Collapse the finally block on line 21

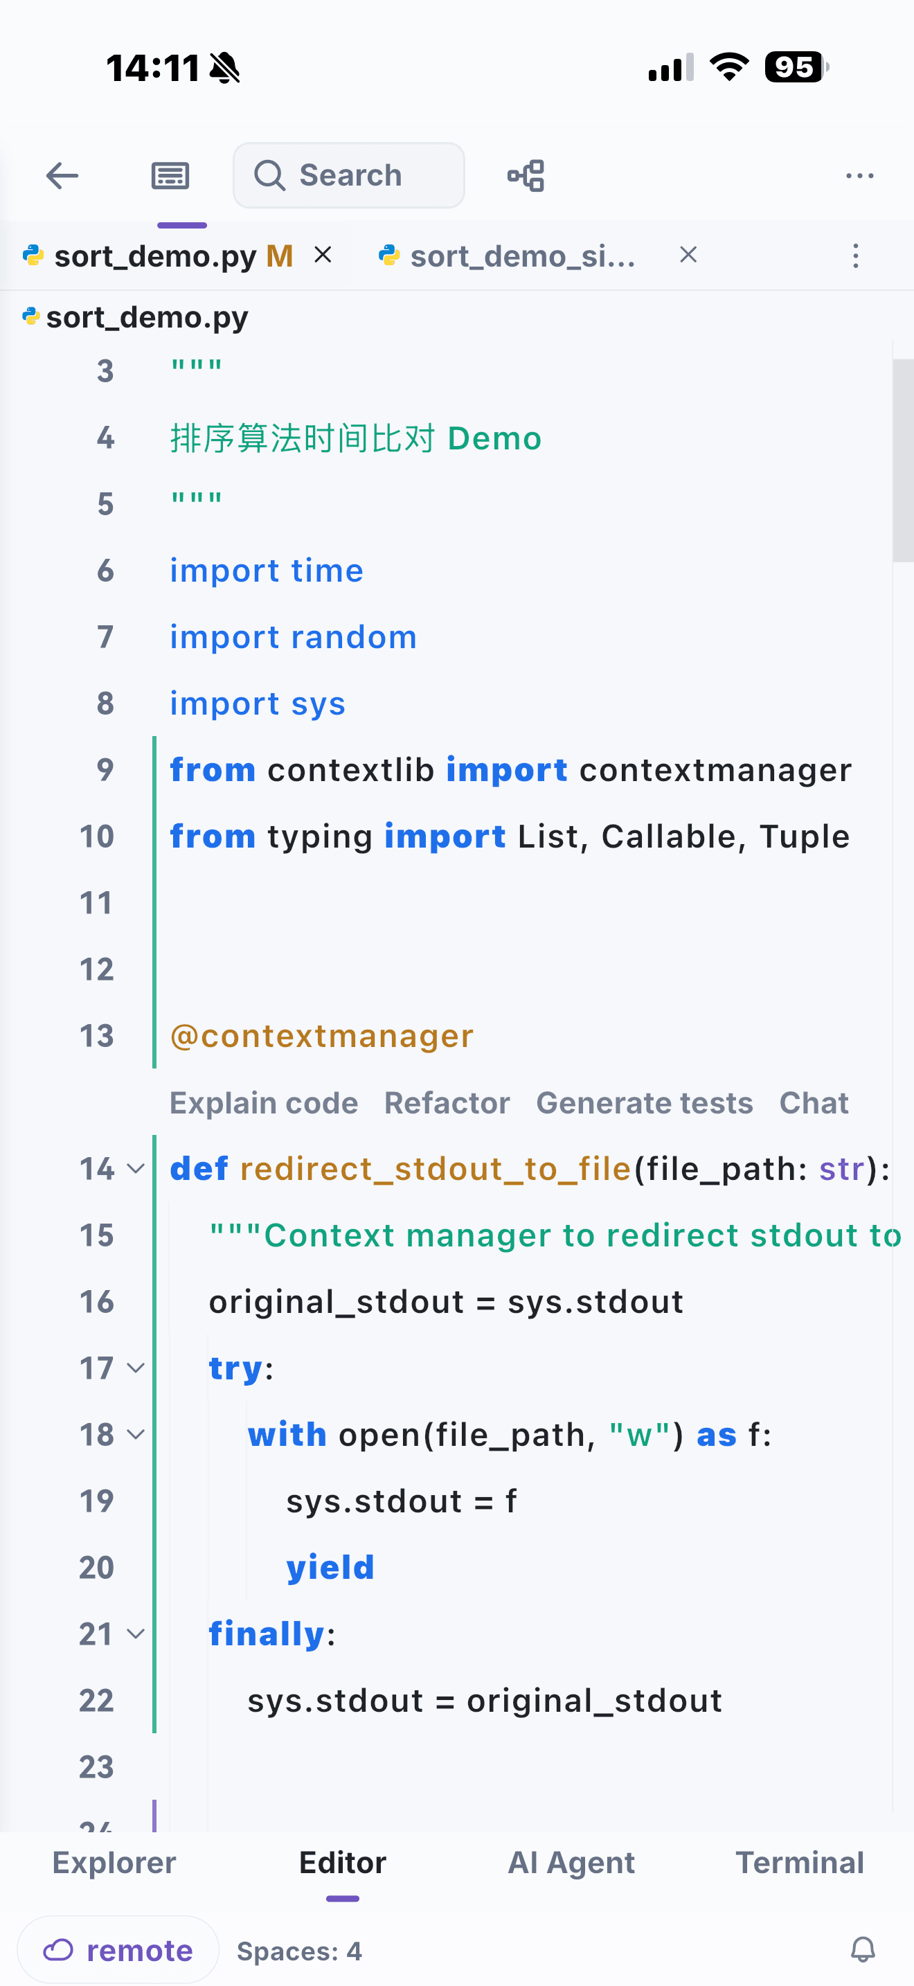tap(136, 1634)
